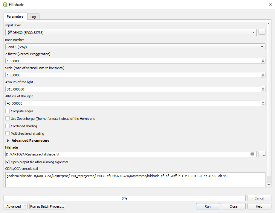Enable Compute edges checkbox
The height and width of the screenshot is (213, 275).
pos(7,111)
